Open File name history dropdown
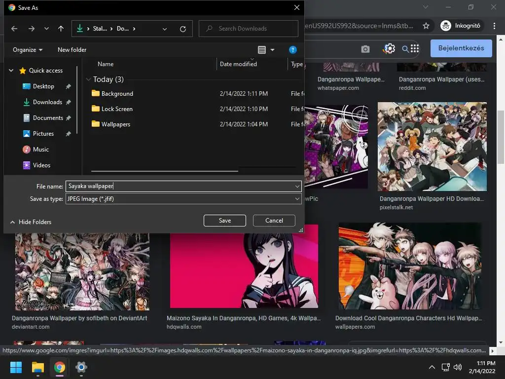The width and height of the screenshot is (505, 379). [x=297, y=186]
